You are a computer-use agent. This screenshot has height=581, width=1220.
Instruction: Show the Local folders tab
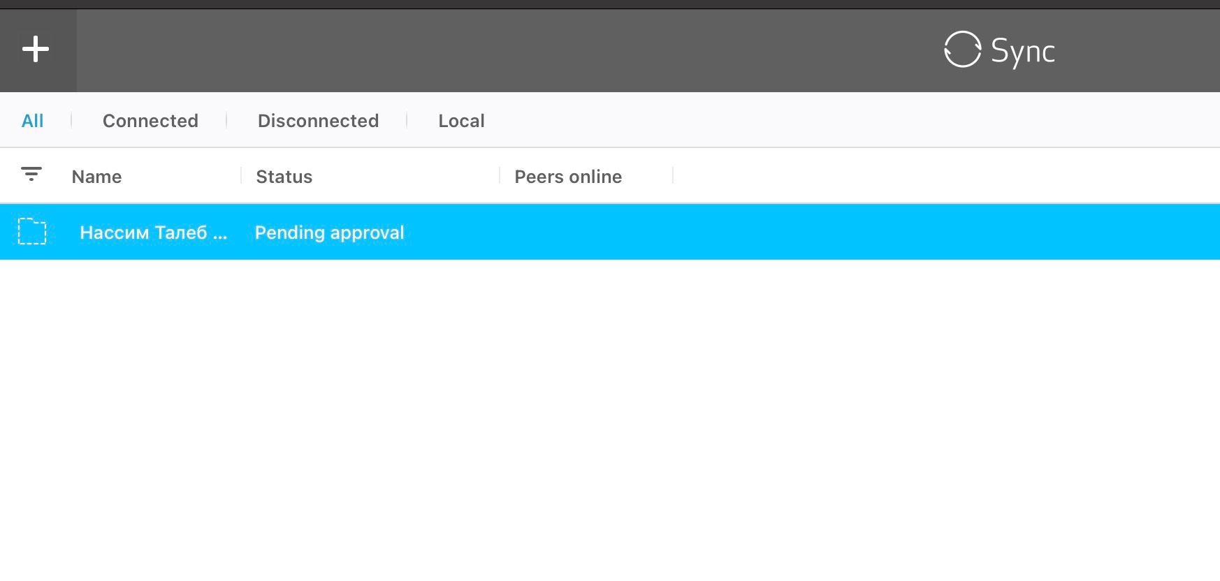tap(461, 121)
